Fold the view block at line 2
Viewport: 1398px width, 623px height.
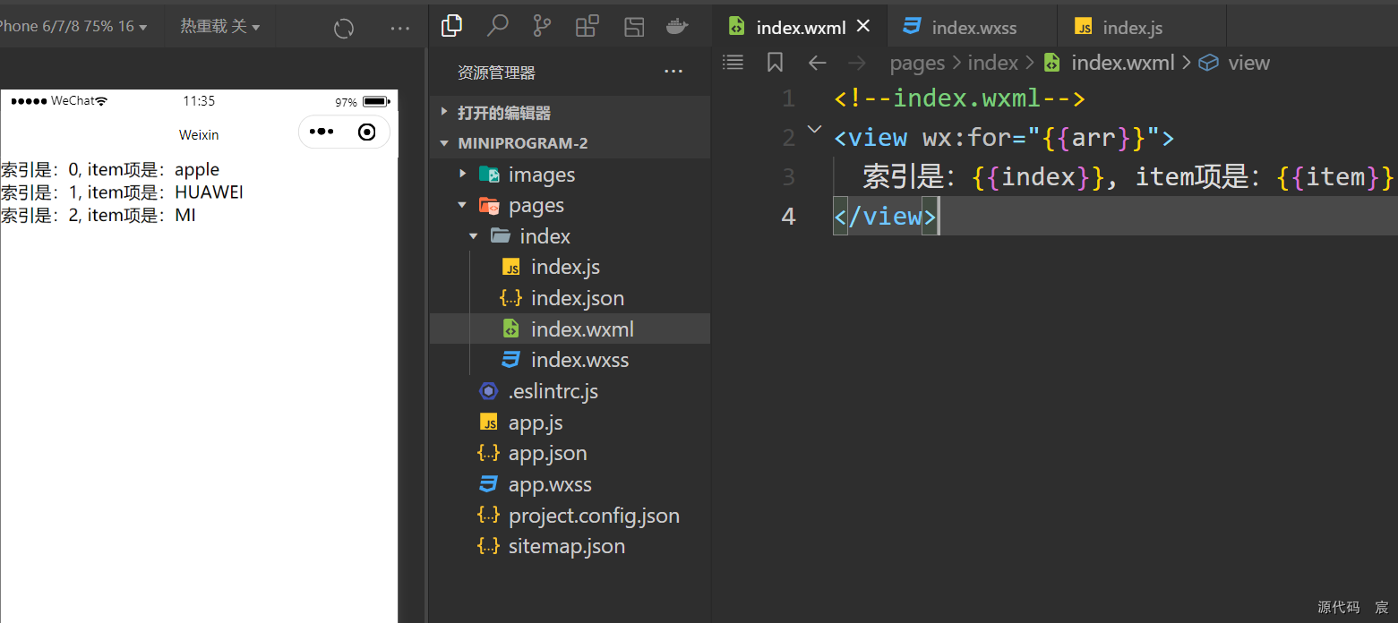tap(814, 130)
